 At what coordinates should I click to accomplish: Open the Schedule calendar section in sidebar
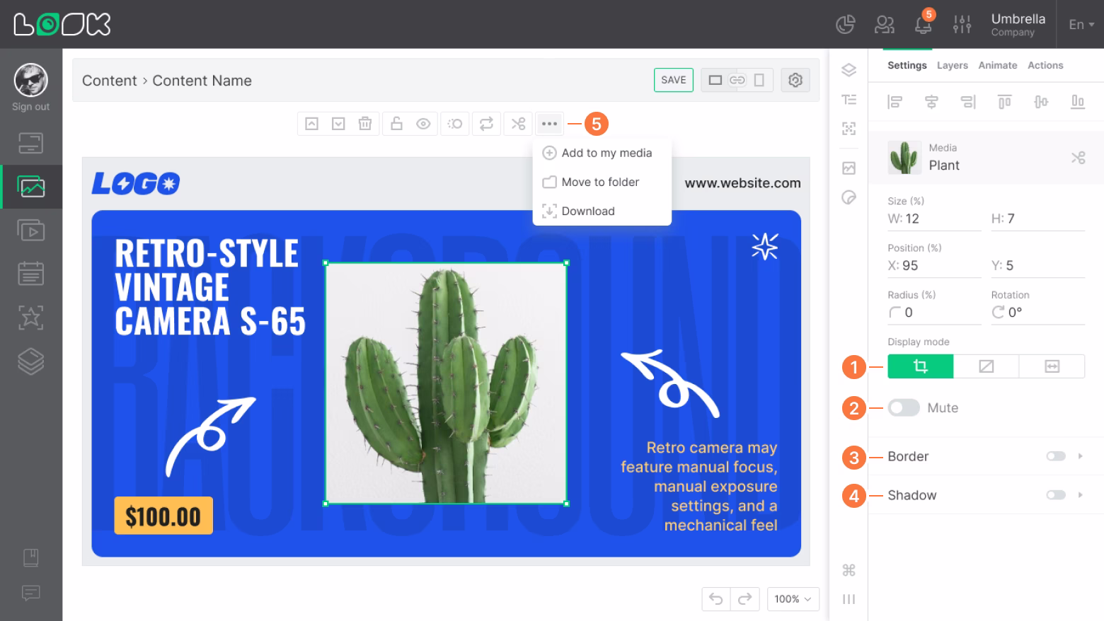pyautogui.click(x=31, y=274)
